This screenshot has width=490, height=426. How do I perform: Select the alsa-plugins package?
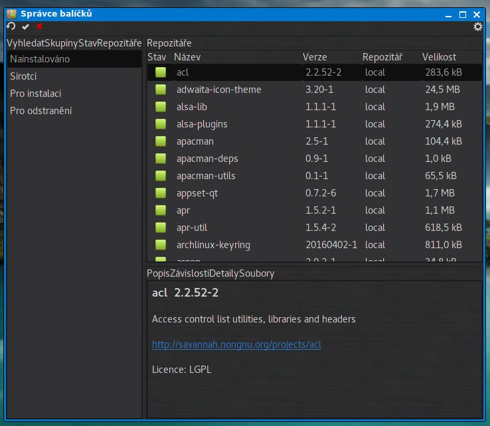(202, 124)
